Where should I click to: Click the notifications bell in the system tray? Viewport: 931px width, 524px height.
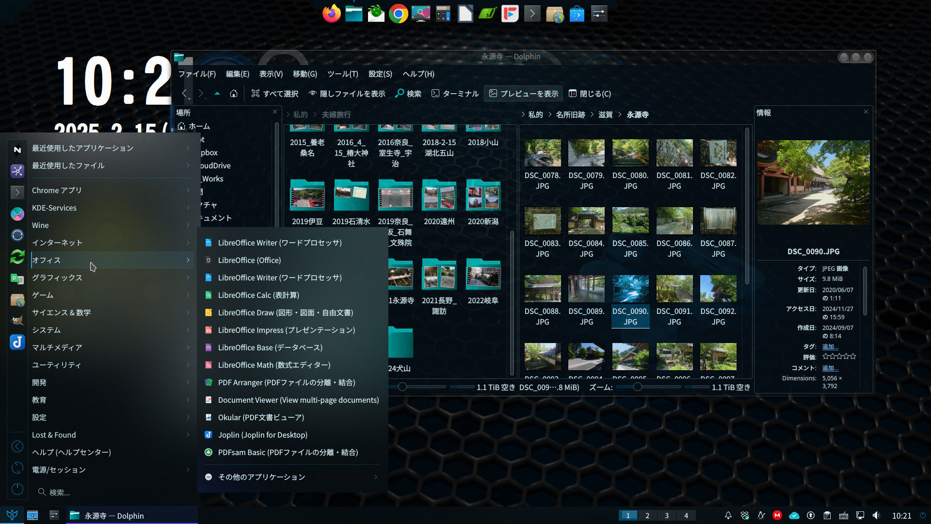point(728,515)
